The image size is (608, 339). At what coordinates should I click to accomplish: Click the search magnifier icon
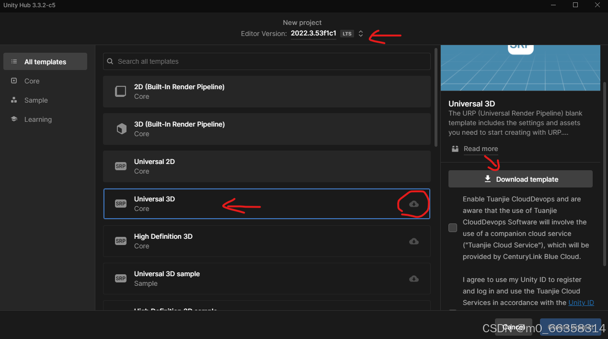click(x=110, y=61)
